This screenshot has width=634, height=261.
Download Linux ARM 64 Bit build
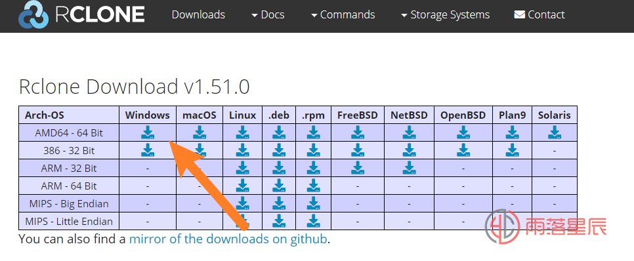point(243,186)
